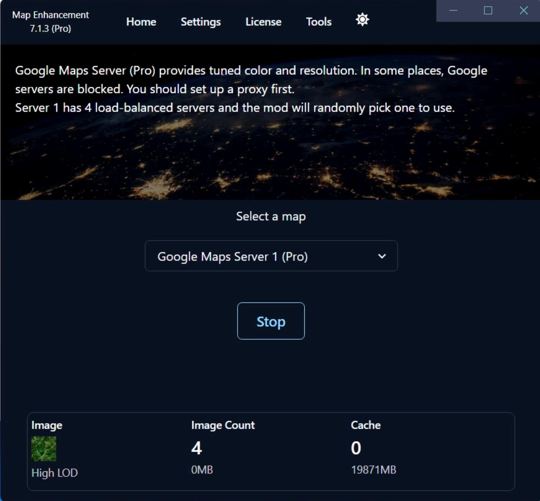Open the Home tab
Viewport: 540px width, 501px height.
(141, 22)
